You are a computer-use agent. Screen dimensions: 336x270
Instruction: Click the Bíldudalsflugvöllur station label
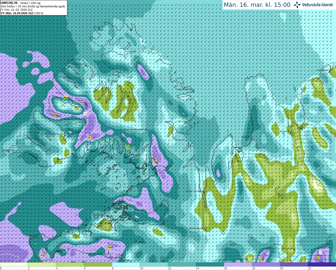(x=54, y=134)
